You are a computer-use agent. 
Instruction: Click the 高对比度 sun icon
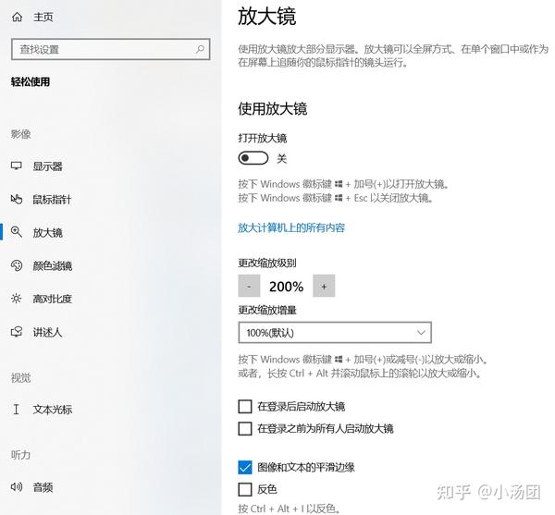pos(17,299)
